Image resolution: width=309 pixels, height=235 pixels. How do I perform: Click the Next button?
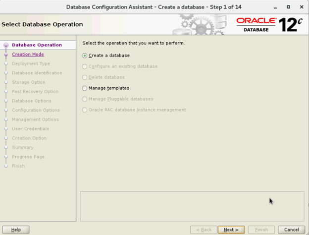click(231, 230)
